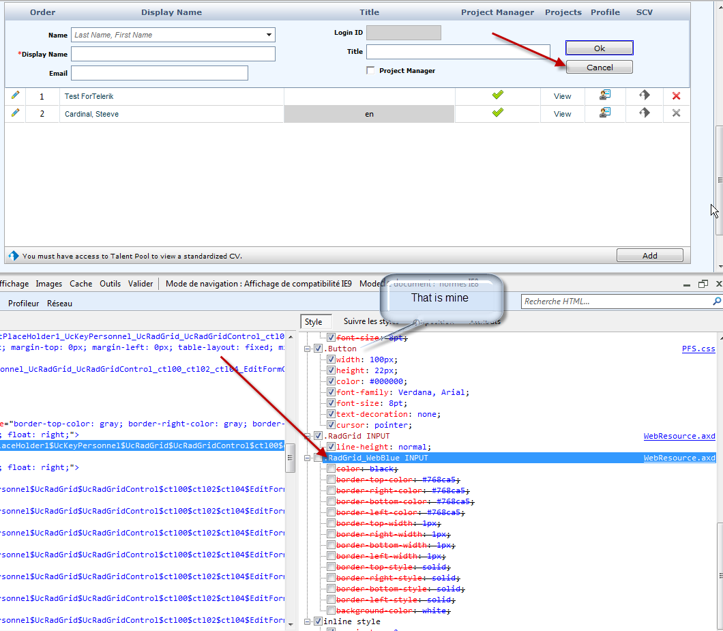The height and width of the screenshot is (631, 723).
Task: Open profile icon for Test ForTelerik
Action: (x=605, y=95)
